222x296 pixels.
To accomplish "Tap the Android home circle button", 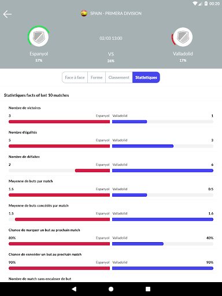I will [x=111, y=289].
